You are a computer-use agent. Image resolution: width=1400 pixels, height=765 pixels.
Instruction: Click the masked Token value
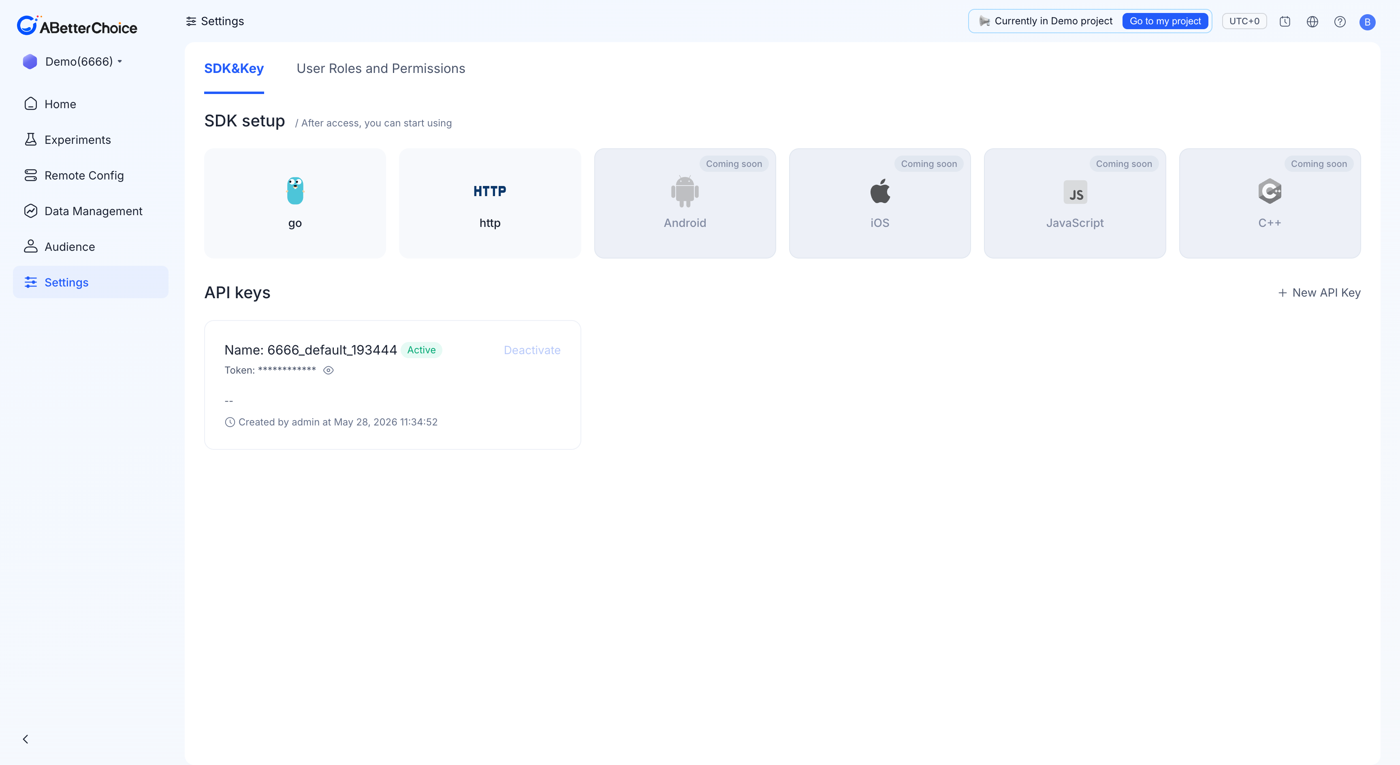287,370
